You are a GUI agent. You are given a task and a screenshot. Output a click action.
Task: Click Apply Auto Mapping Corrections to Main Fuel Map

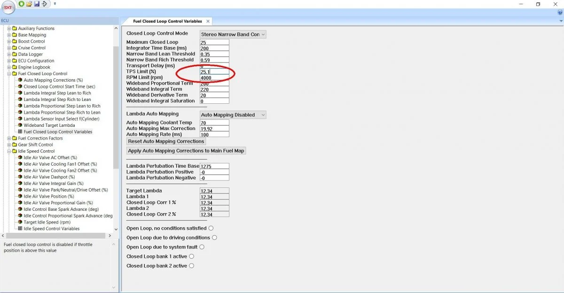coord(187,151)
